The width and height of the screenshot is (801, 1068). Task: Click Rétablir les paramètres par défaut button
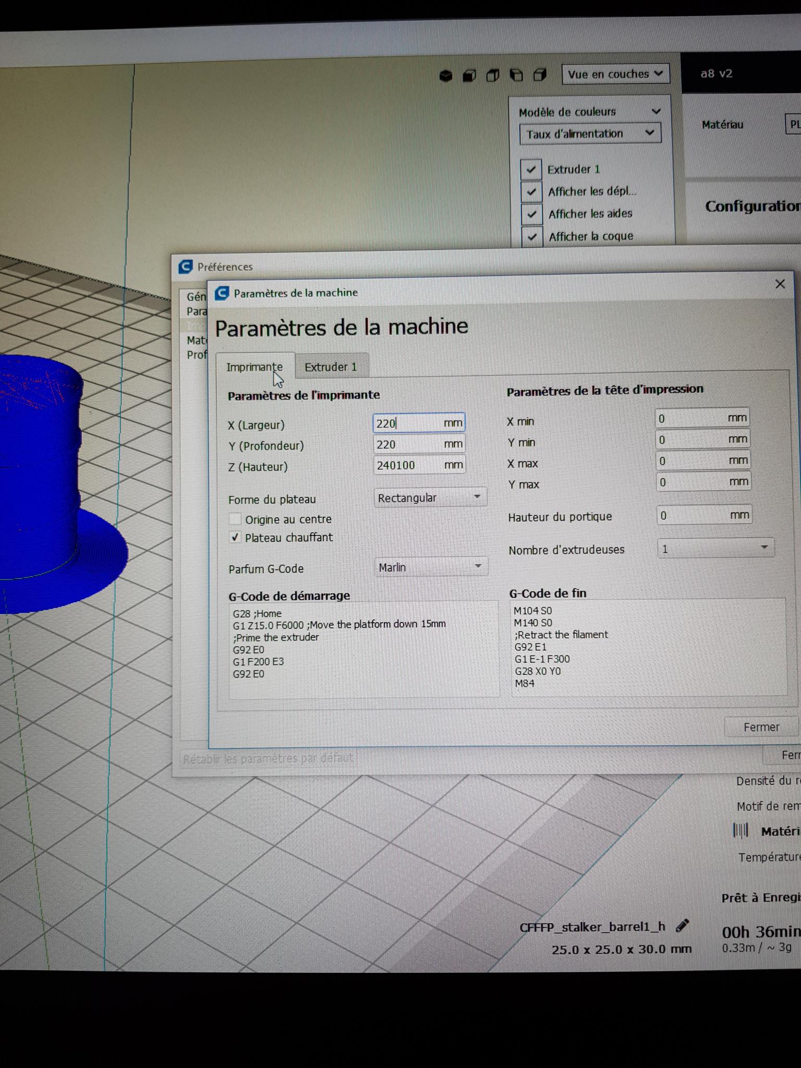click(268, 758)
